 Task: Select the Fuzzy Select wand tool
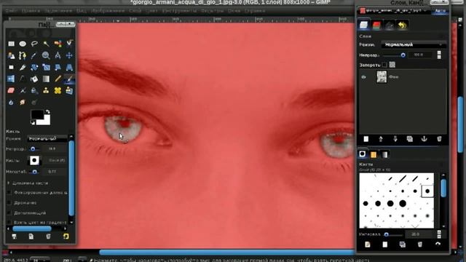click(46, 44)
